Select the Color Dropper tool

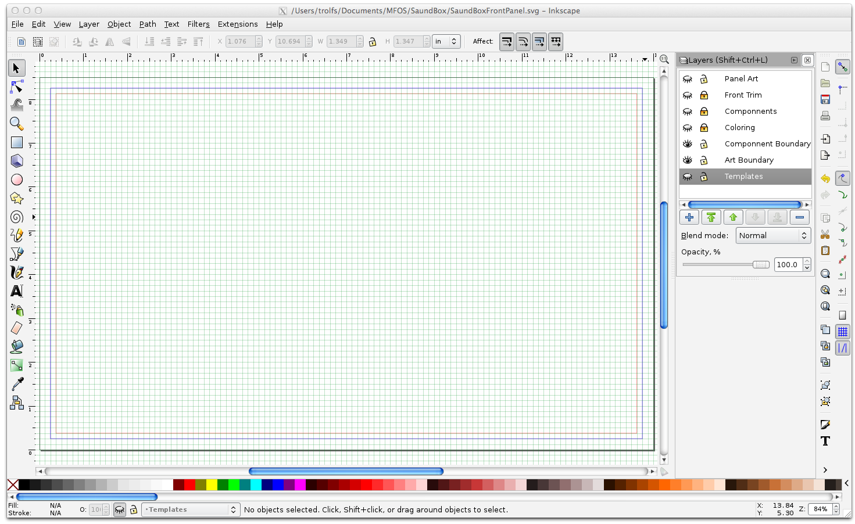click(17, 384)
